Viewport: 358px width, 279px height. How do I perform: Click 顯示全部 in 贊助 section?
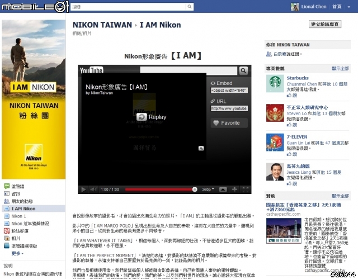coord(341,196)
